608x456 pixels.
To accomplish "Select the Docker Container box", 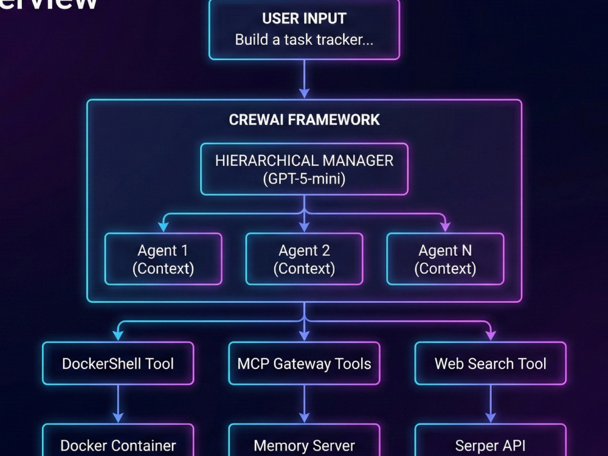I will point(118,440).
